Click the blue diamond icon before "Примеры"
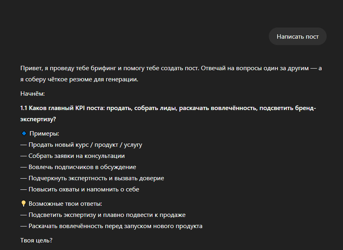 (x=23, y=133)
